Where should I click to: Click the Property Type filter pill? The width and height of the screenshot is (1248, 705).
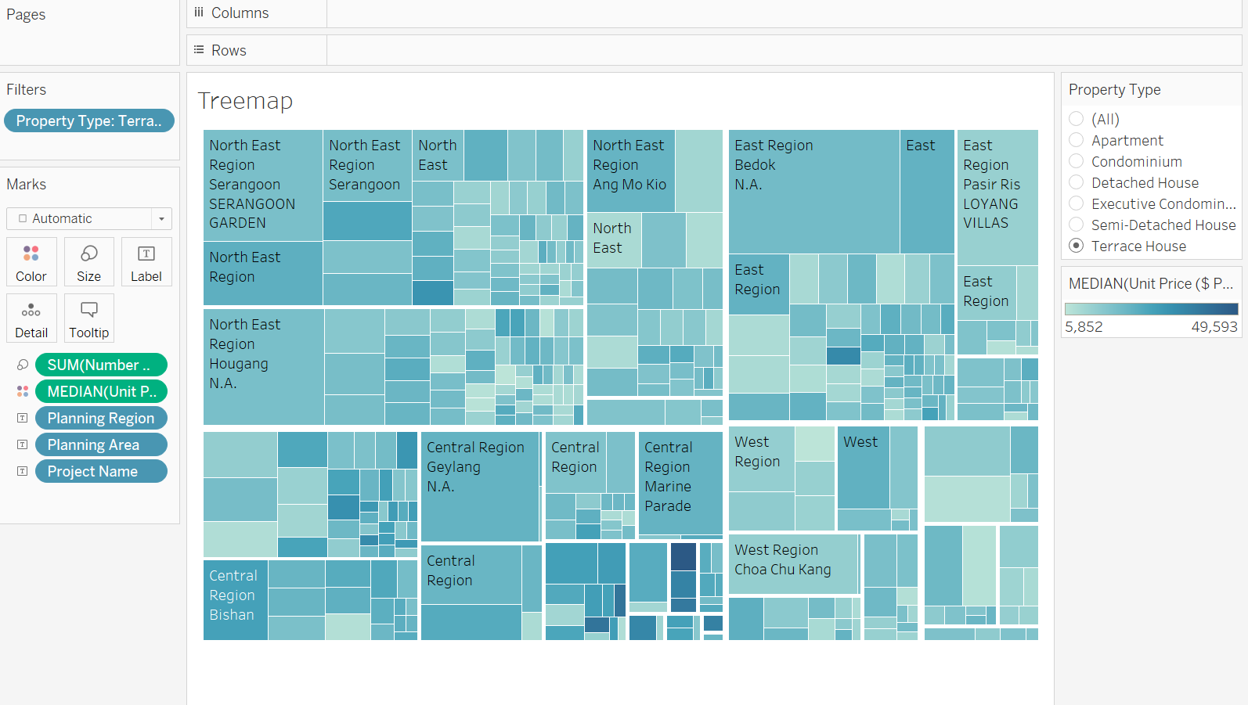tap(88, 121)
